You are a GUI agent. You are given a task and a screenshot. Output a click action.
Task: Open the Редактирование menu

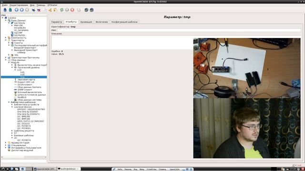[19, 5]
